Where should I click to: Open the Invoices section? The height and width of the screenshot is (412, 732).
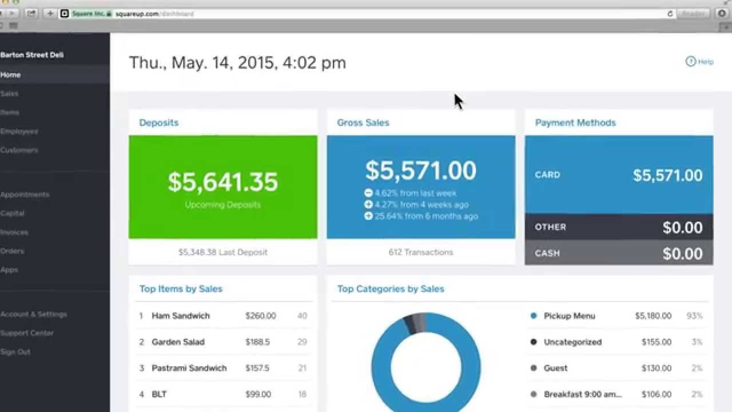(x=14, y=232)
